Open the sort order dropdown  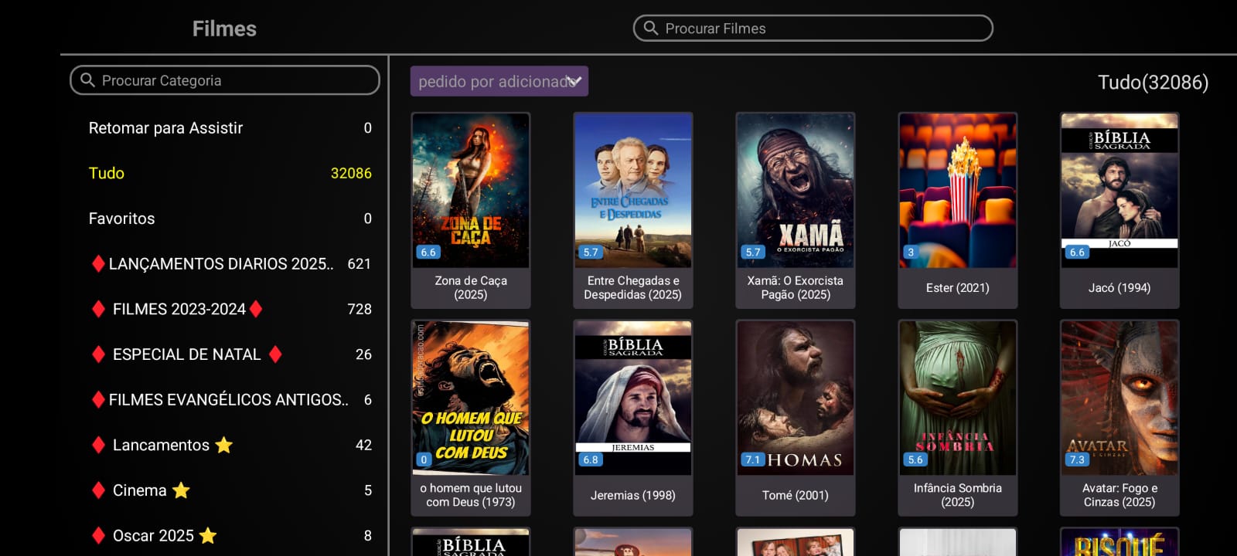(x=499, y=81)
